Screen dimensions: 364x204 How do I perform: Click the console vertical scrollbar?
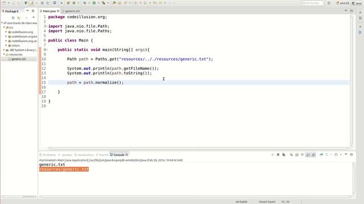point(354,178)
